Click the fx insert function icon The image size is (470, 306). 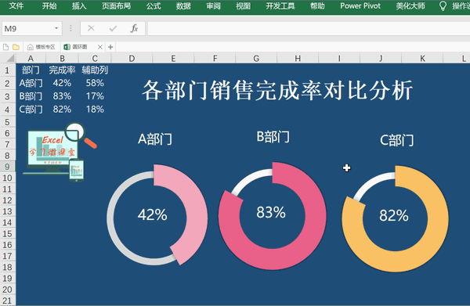click(x=134, y=28)
